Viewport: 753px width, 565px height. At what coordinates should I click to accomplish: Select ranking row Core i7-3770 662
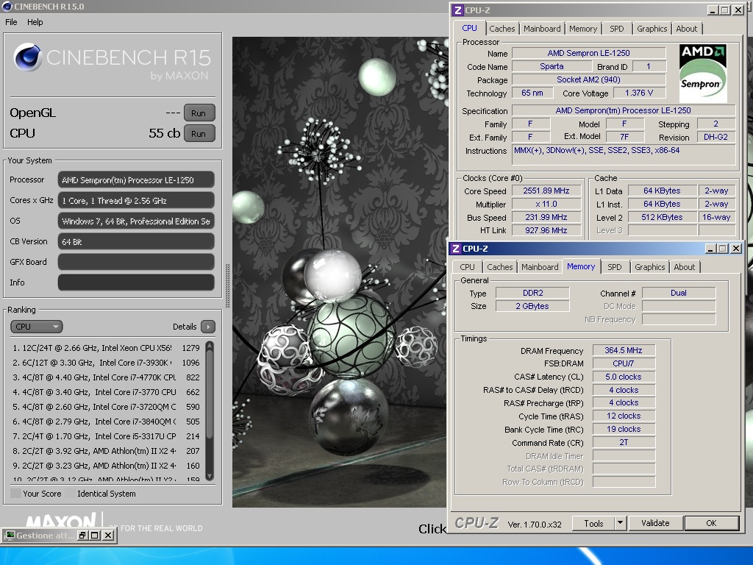tap(107, 392)
